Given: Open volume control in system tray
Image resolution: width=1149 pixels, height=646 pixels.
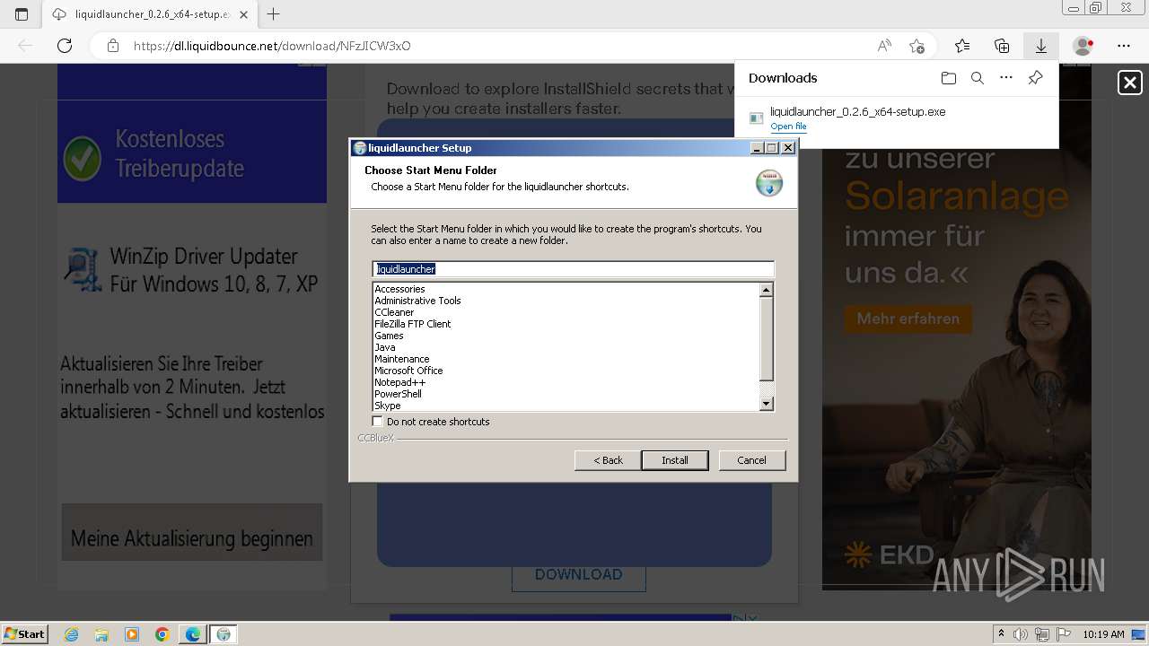Looking at the screenshot, I should click(1022, 634).
